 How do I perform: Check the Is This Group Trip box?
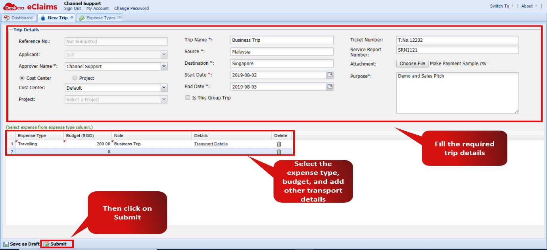click(x=188, y=98)
